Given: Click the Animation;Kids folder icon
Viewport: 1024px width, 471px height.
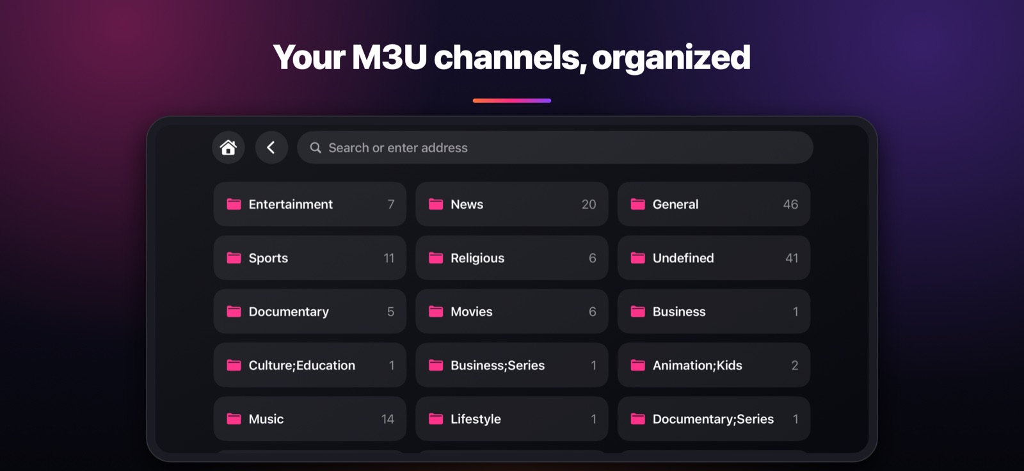Looking at the screenshot, I should [638, 365].
